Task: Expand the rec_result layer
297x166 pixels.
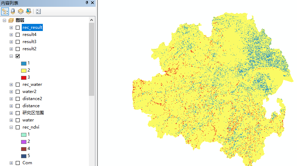Action: [x=11, y=27]
